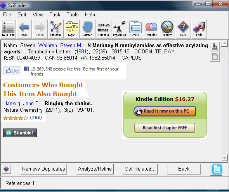Click the Combine answer sets icon
Image resolution: width=229 pixels, height=192 pixels.
tap(151, 29)
